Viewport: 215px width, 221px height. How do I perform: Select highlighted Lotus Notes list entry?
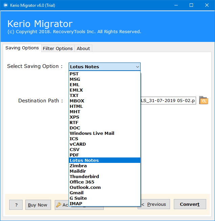[104, 160]
